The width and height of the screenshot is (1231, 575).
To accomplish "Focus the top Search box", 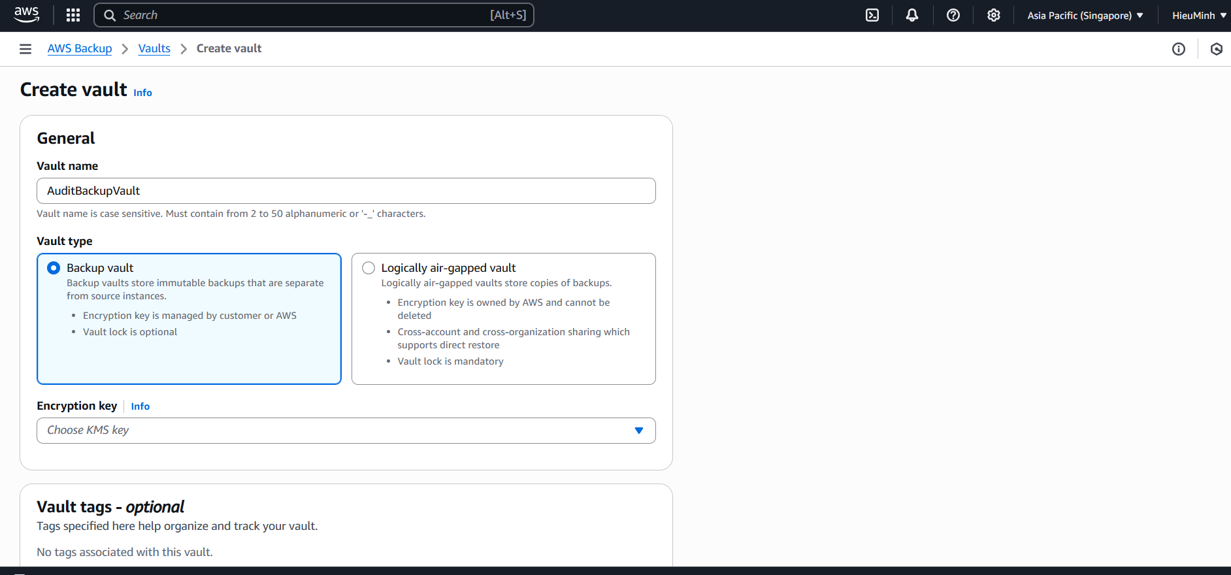I will click(314, 15).
